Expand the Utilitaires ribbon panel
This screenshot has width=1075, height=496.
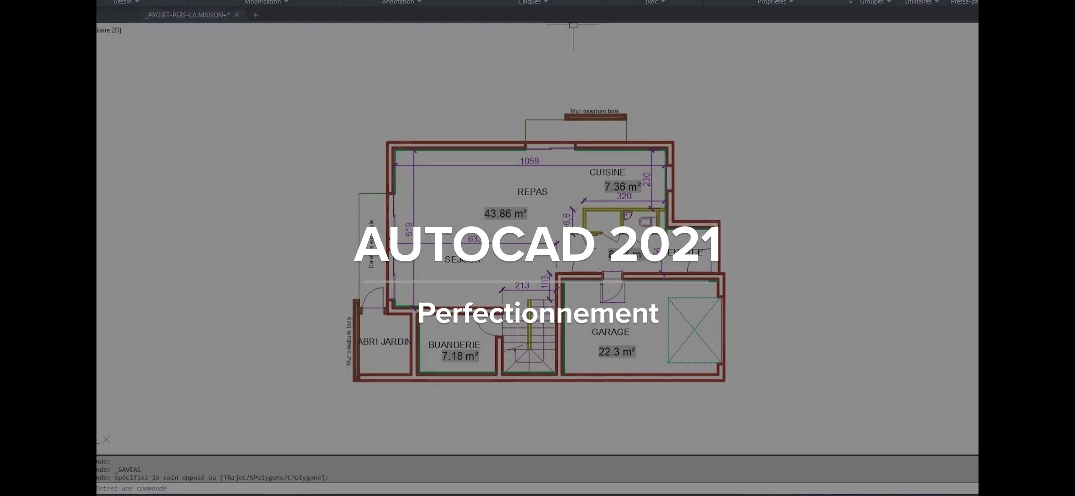click(x=922, y=2)
